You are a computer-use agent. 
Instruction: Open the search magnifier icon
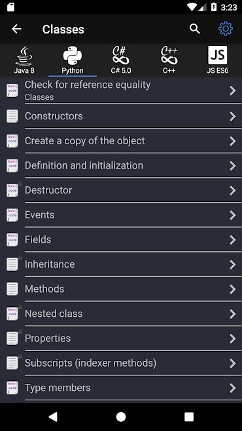point(195,29)
